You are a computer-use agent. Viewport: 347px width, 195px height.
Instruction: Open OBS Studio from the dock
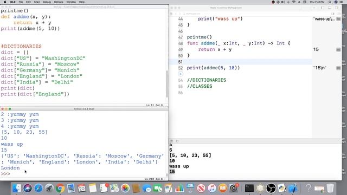tap(271, 188)
